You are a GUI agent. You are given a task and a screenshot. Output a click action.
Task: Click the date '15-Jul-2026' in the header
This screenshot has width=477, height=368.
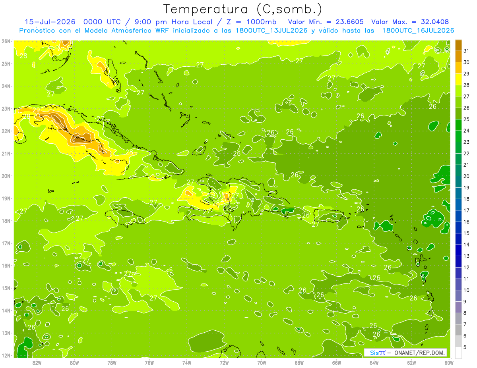(50, 22)
